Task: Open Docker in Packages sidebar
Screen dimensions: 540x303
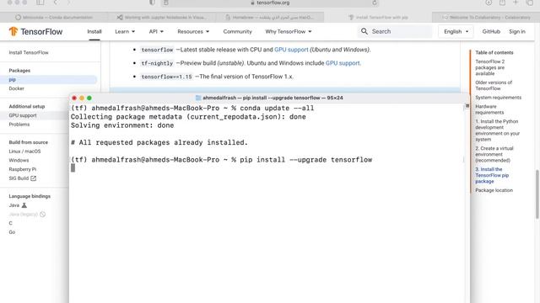Action: (x=17, y=88)
